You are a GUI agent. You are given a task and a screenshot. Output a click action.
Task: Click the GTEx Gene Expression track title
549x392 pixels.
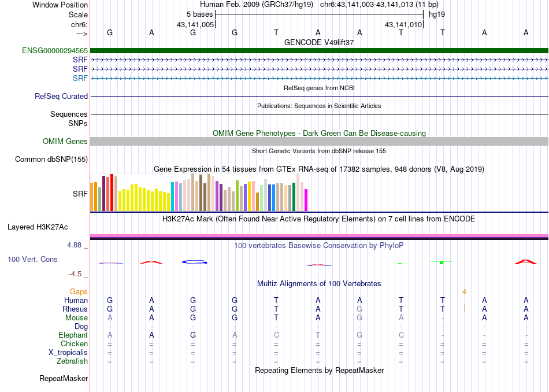tap(319, 169)
